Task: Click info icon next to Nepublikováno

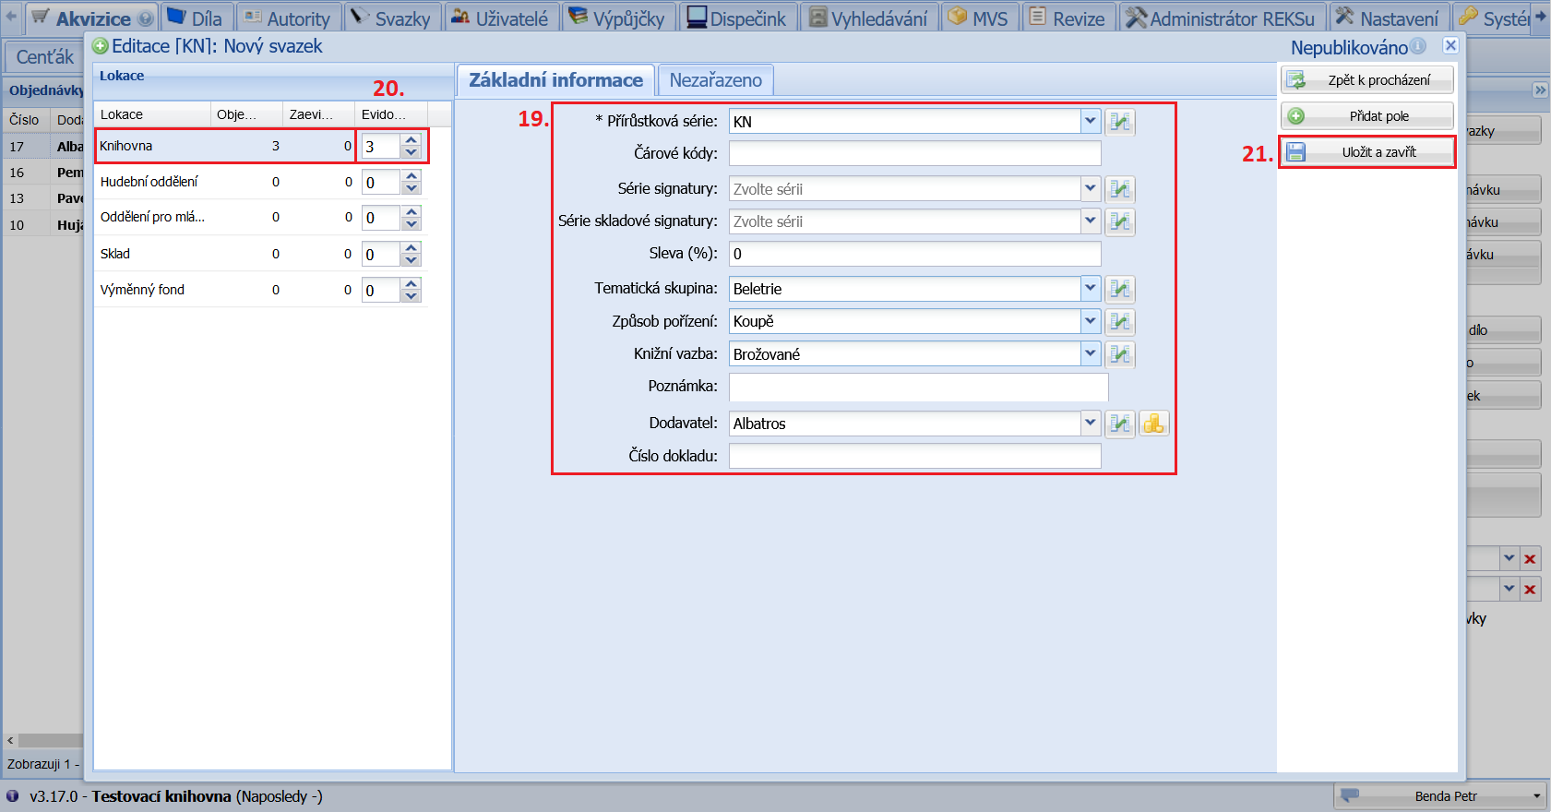Action: 1418,46
